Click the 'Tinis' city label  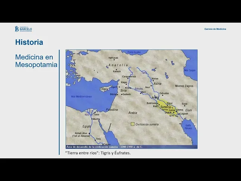pos(98,139)
